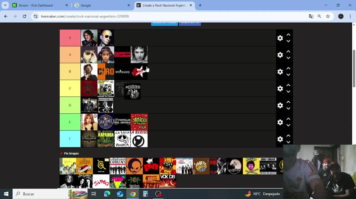Select the Vox Dei image in pool
This screenshot has height=199, width=356.
[x=168, y=181]
